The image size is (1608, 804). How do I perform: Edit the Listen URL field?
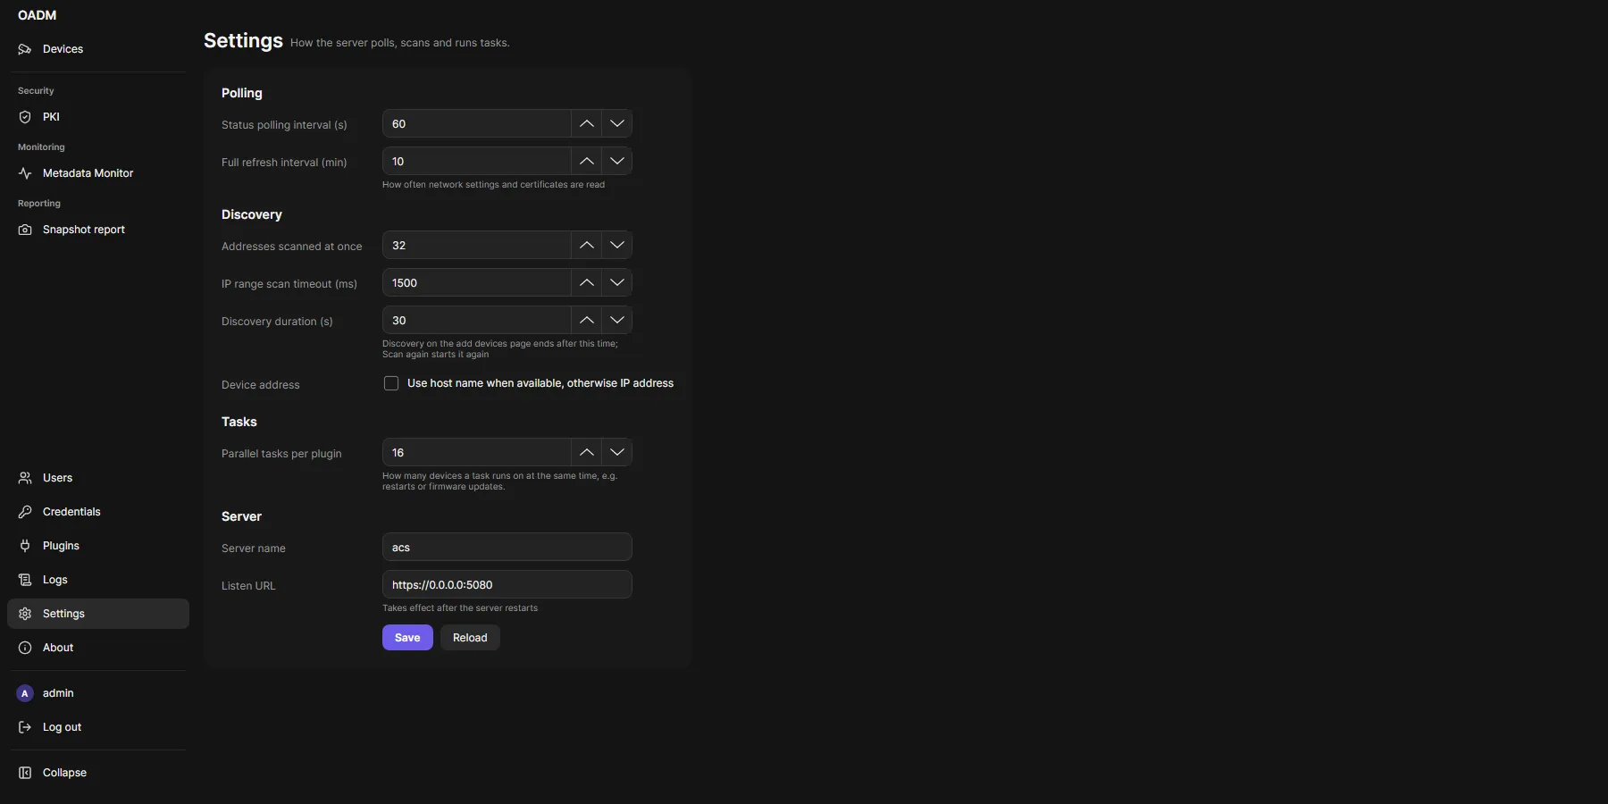[x=507, y=584]
